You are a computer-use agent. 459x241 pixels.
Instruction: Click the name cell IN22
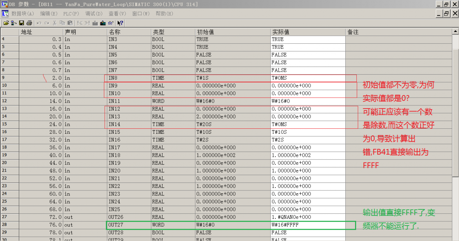pos(129,186)
